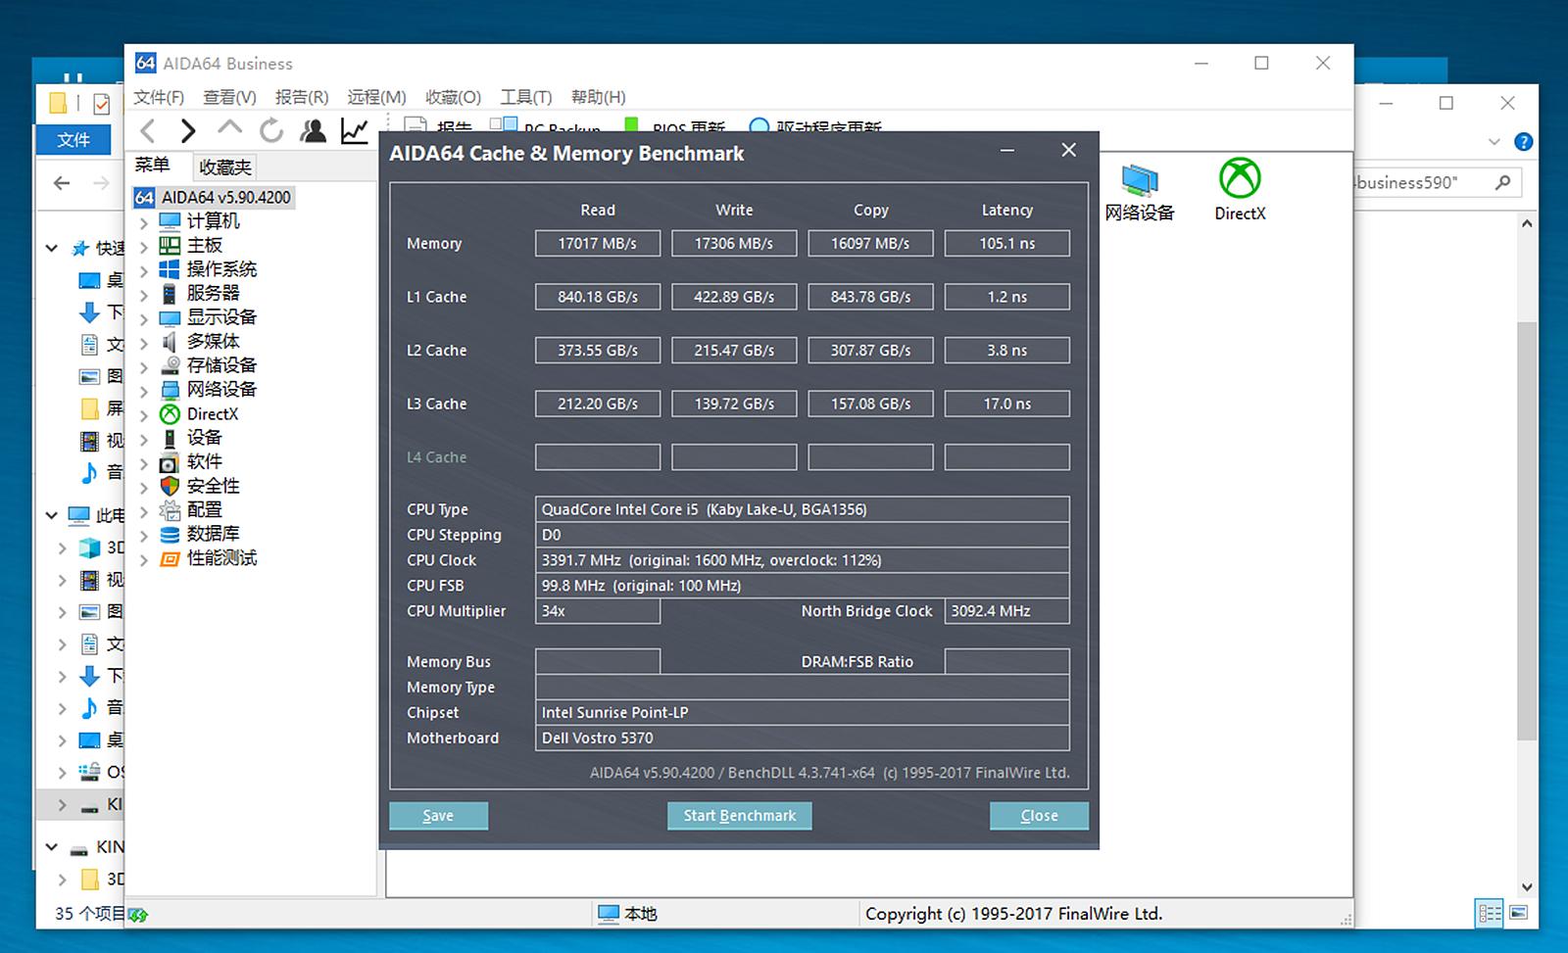The height and width of the screenshot is (953, 1568).
Task: Expand the 设备 tree node
Action: pyautogui.click(x=144, y=439)
